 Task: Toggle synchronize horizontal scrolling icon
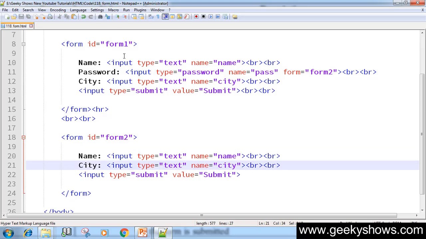coord(141,17)
